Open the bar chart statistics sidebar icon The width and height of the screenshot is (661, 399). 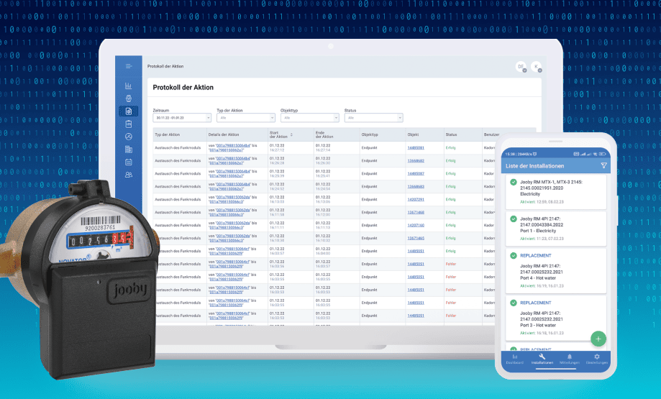click(129, 86)
